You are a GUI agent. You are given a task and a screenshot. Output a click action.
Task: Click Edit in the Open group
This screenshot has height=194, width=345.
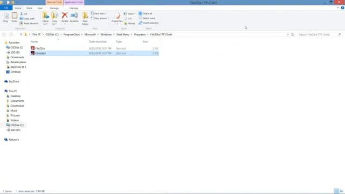click(128, 18)
